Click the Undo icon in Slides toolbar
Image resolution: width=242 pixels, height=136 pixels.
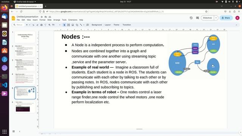point(33,25)
